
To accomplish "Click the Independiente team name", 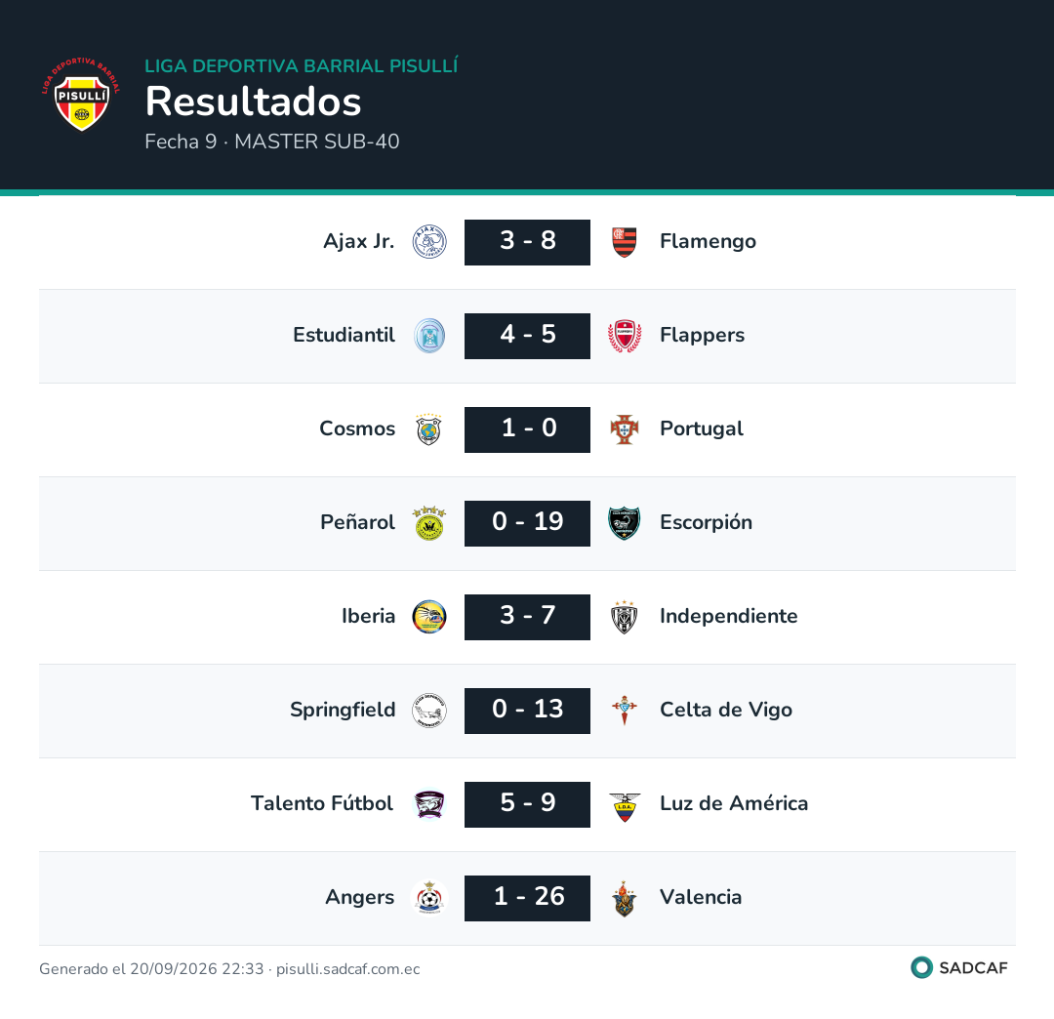I will 729,616.
